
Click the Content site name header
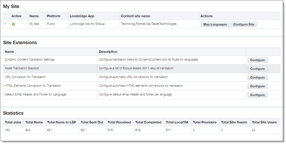136,16
